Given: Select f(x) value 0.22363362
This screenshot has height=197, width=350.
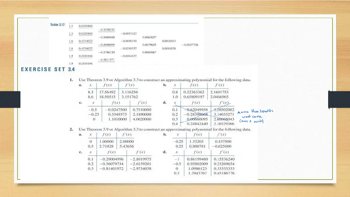Looking at the screenshot, I should pos(194,92).
